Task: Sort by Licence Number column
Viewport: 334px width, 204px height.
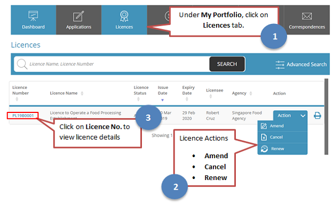Action: [x=17, y=99]
